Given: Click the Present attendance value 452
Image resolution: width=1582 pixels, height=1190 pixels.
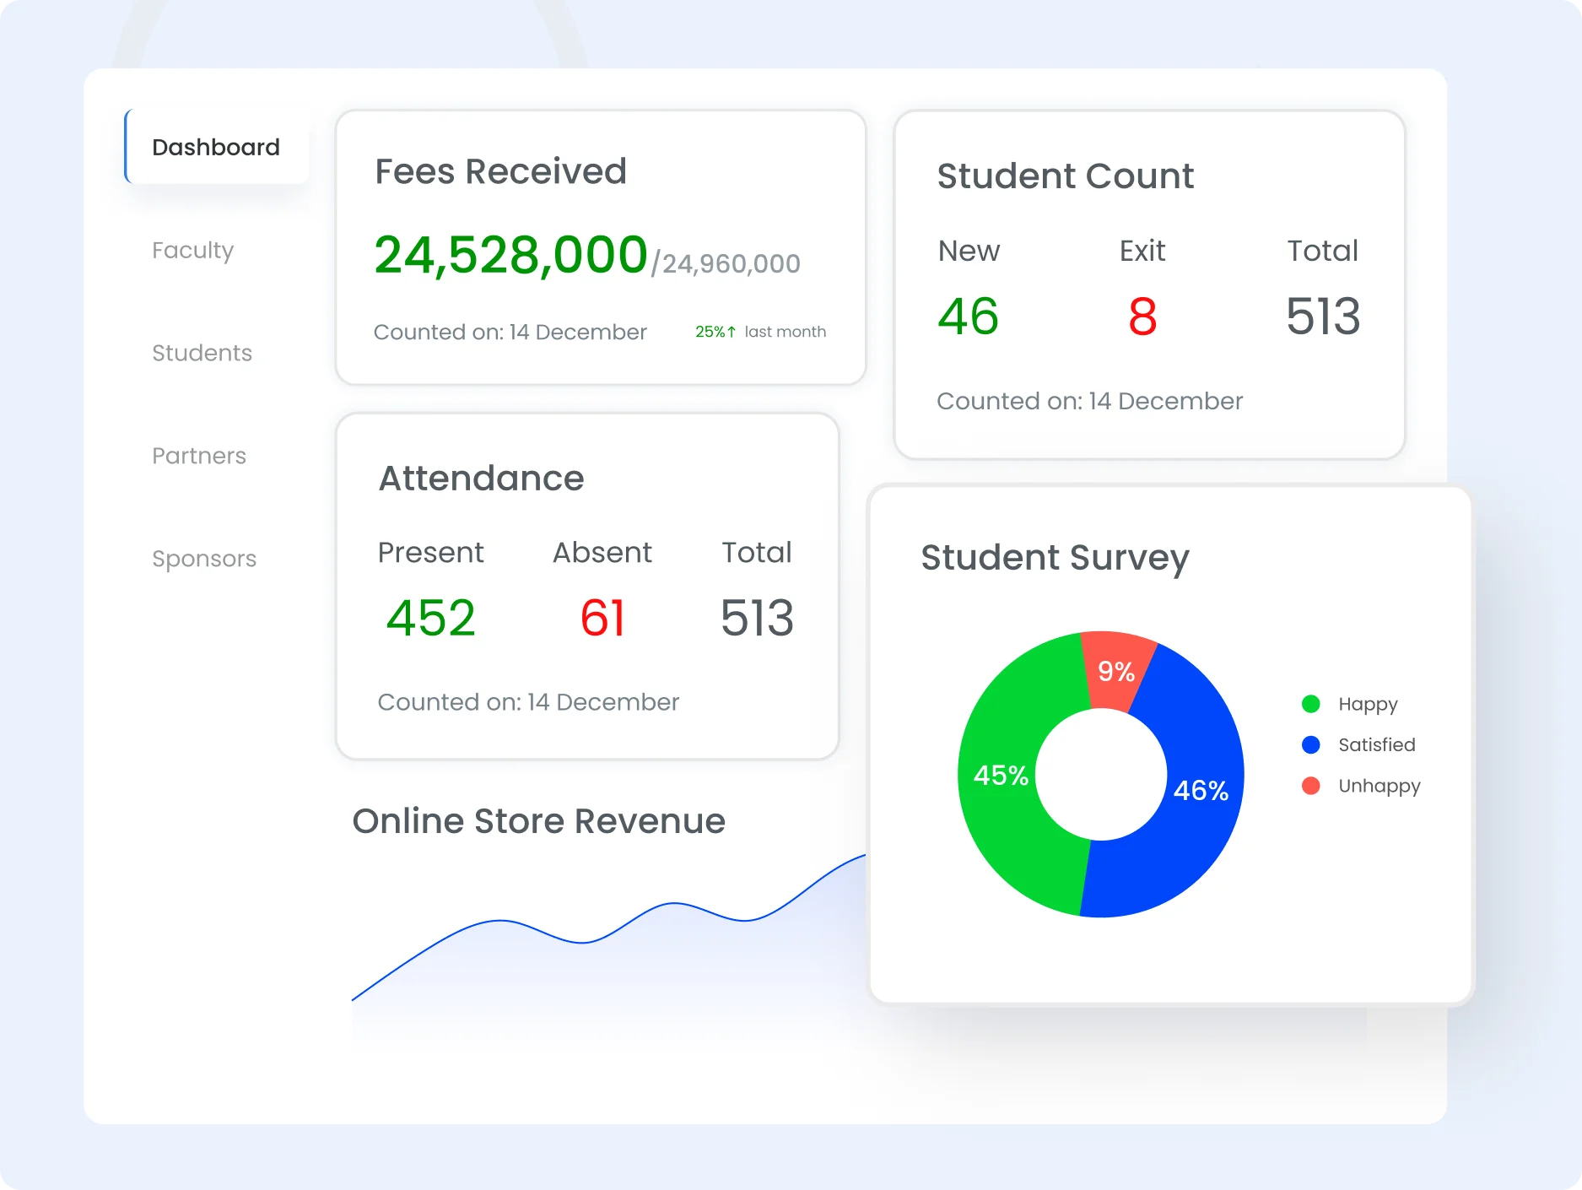Looking at the screenshot, I should click(x=430, y=618).
